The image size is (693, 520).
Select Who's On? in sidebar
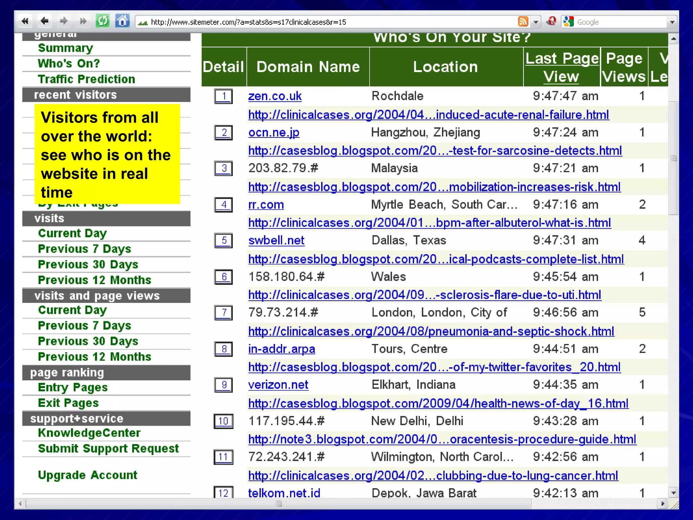click(x=69, y=63)
